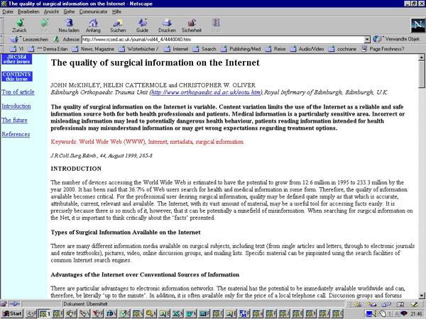This screenshot has width=426, height=319.
Task: Click the vertical scrollbar down arrow
Action: coord(422,295)
